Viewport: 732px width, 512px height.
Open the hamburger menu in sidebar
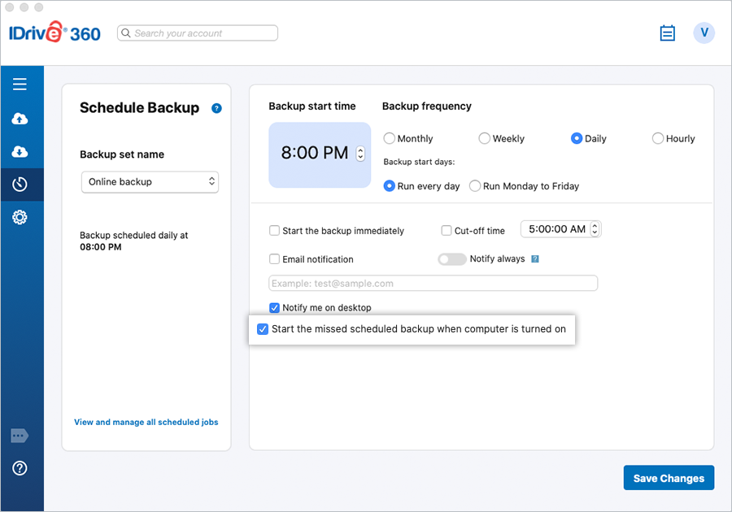(x=20, y=85)
